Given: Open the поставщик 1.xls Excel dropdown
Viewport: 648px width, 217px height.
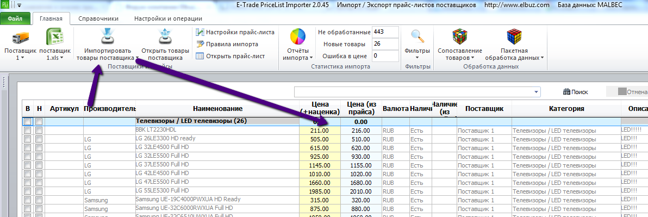Looking at the screenshot, I should 54,44.
